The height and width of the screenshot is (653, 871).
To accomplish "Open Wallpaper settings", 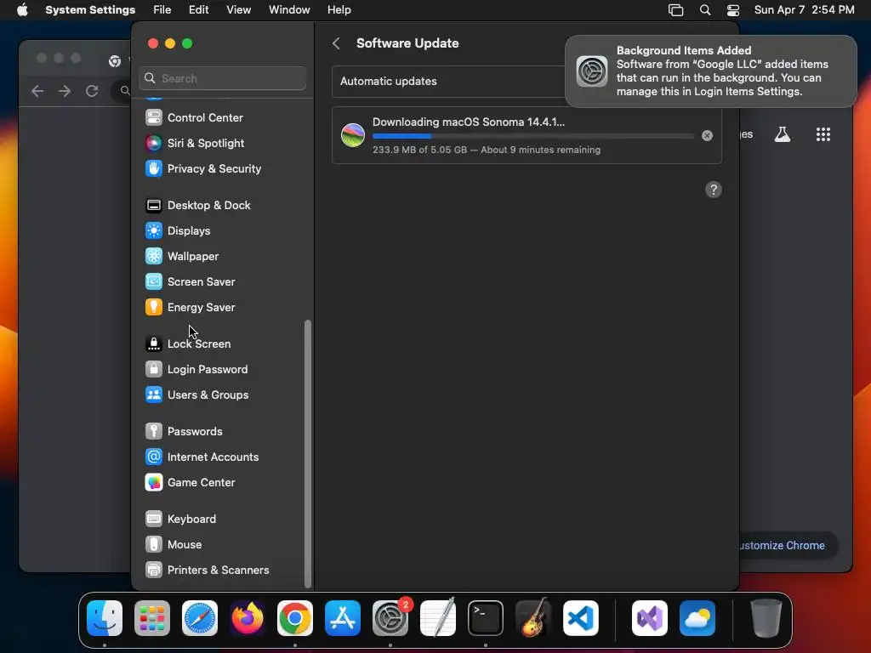I will (222, 257).
